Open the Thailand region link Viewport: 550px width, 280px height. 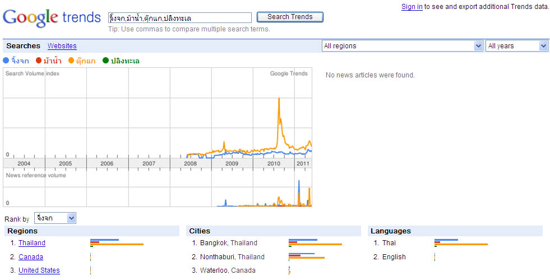point(32,243)
